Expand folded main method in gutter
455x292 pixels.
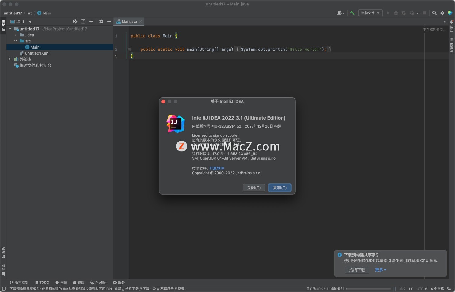pos(129,49)
